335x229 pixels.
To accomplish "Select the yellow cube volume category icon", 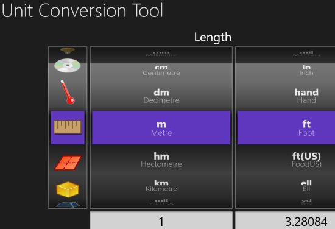I will point(68,189).
